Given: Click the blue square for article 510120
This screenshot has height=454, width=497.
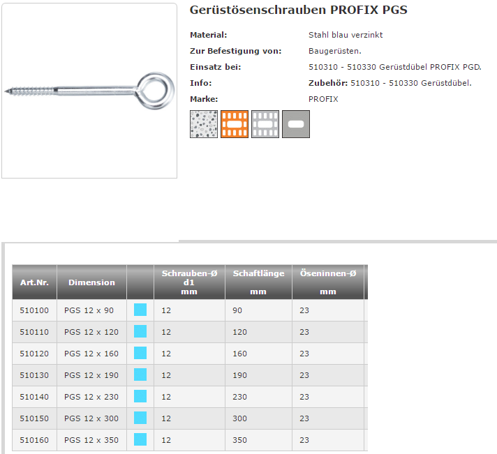Looking at the screenshot, I should click(140, 354).
